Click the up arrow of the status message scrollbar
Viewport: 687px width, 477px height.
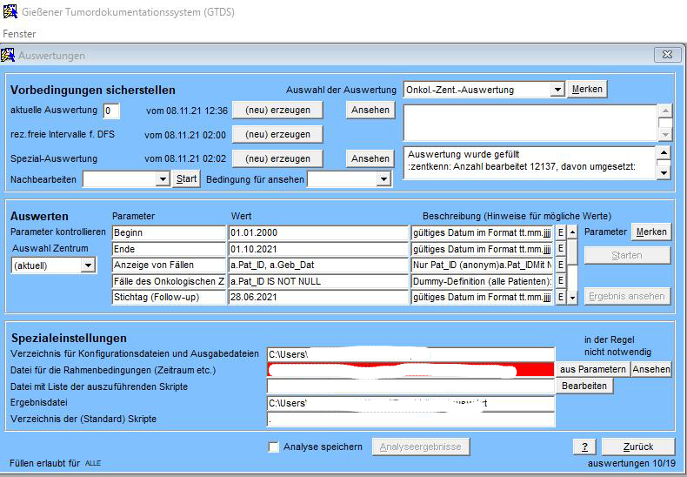point(664,153)
